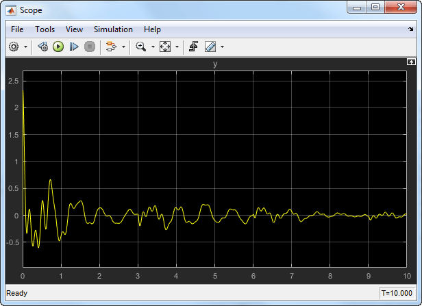Click the Step Back icon
The height and width of the screenshot is (306, 422).
42,47
